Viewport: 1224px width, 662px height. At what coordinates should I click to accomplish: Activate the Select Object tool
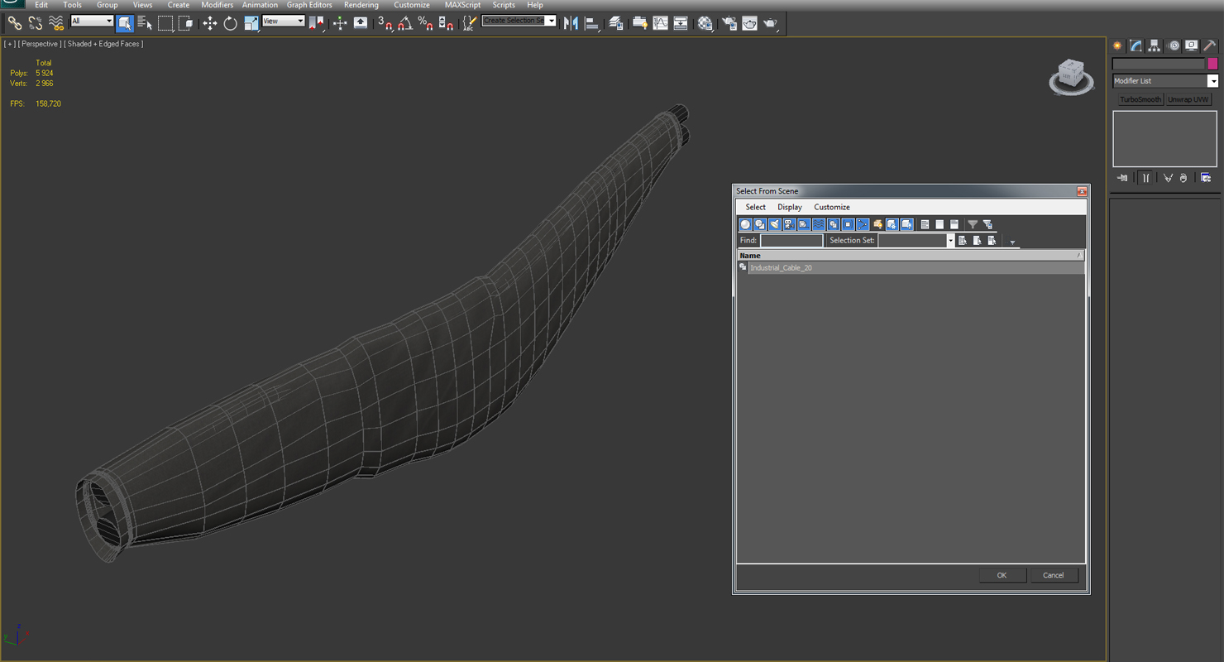tap(124, 23)
